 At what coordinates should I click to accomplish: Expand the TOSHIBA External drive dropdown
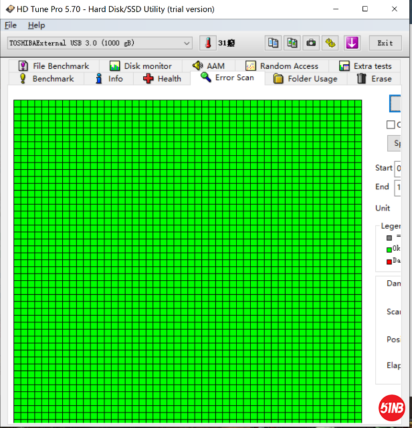pos(187,43)
